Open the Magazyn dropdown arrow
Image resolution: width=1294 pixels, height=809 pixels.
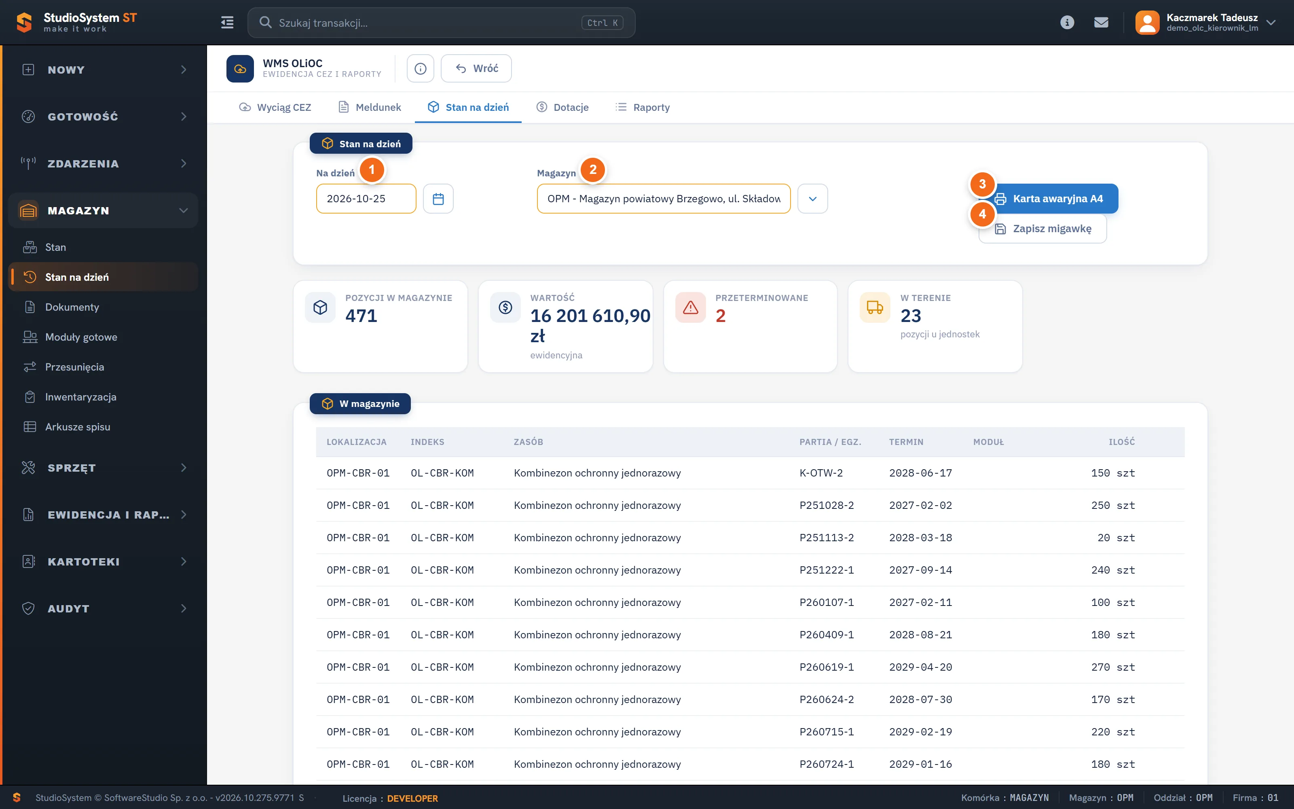coord(812,199)
